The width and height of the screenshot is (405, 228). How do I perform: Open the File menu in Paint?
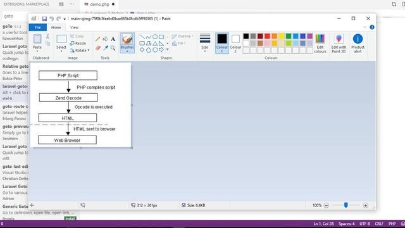[x=38, y=27]
